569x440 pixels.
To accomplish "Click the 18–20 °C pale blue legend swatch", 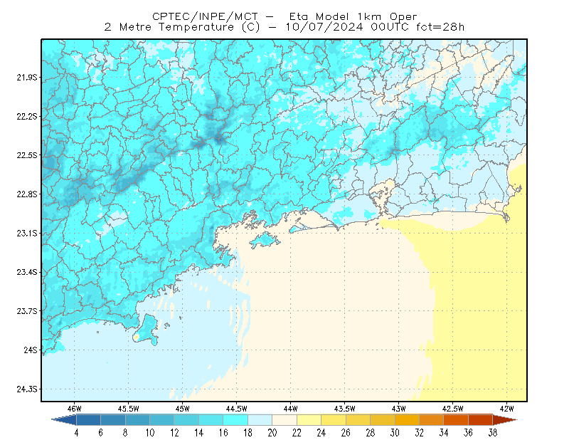I will pos(260,419).
